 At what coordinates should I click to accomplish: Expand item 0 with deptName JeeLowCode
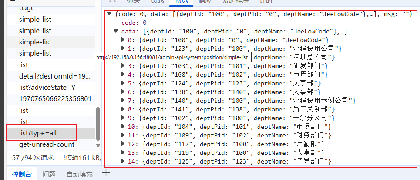[123, 40]
